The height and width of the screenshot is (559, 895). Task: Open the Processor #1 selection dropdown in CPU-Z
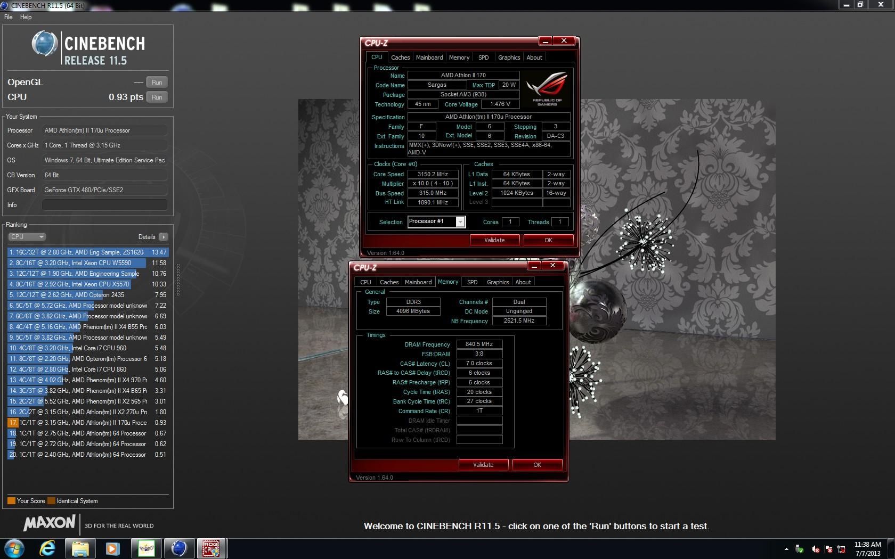[x=436, y=221]
